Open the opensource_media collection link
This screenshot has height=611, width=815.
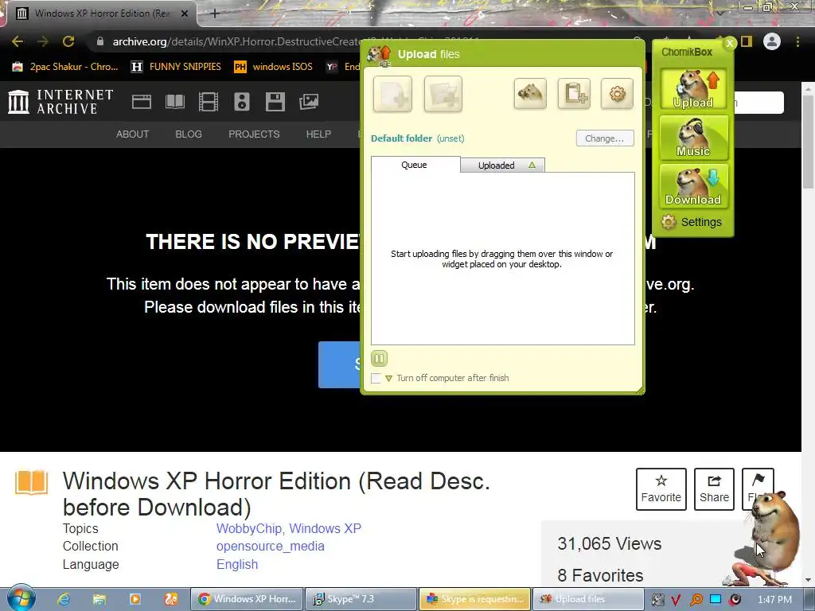point(271,546)
